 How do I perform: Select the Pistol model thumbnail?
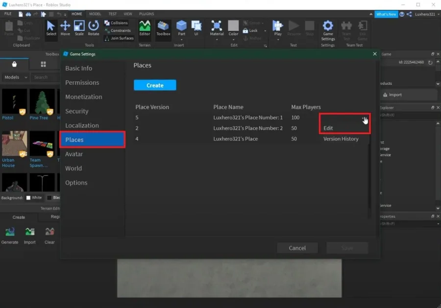(x=14, y=102)
